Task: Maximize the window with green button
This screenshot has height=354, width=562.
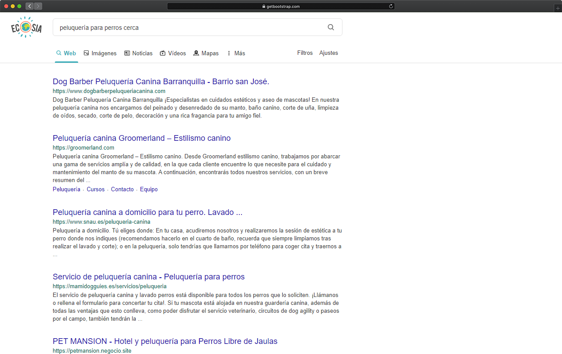Action: (x=19, y=6)
